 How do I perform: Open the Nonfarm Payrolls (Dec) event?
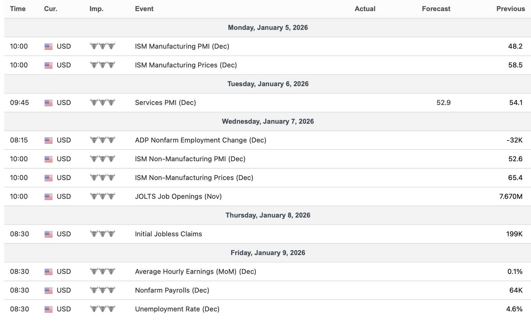pos(172,290)
